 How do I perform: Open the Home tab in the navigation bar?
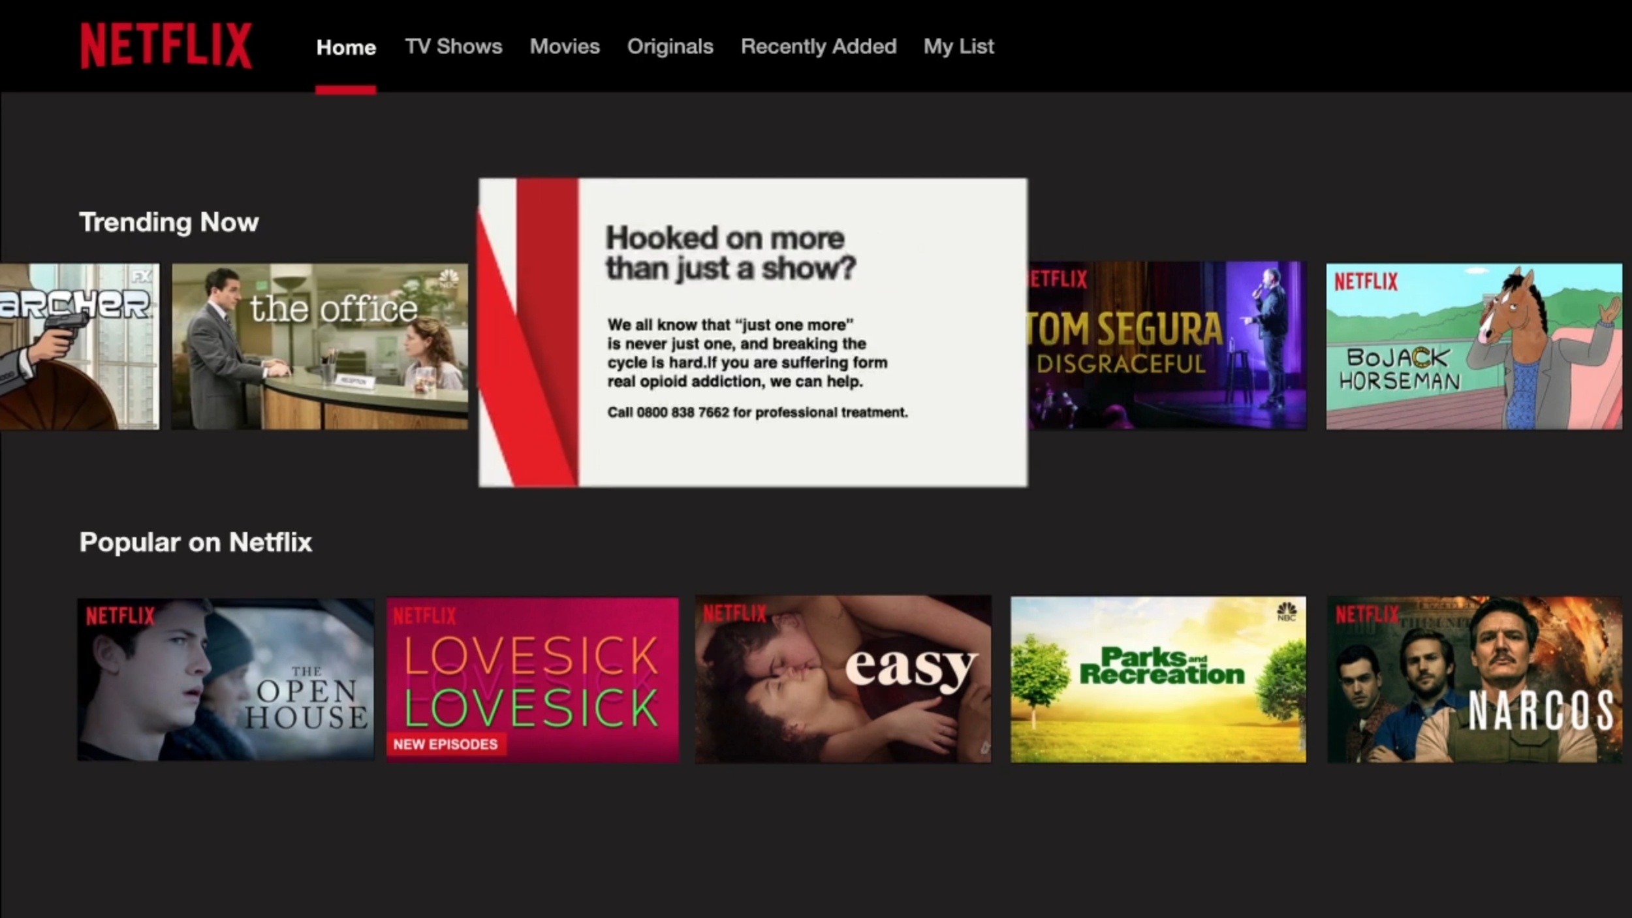coord(347,46)
